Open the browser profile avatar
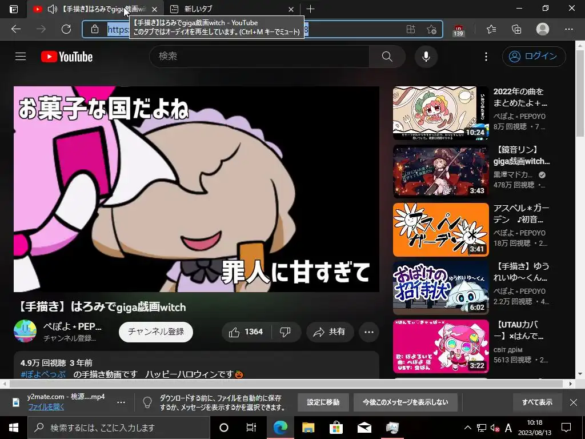Screen dimensions: 585x439 coord(543,29)
